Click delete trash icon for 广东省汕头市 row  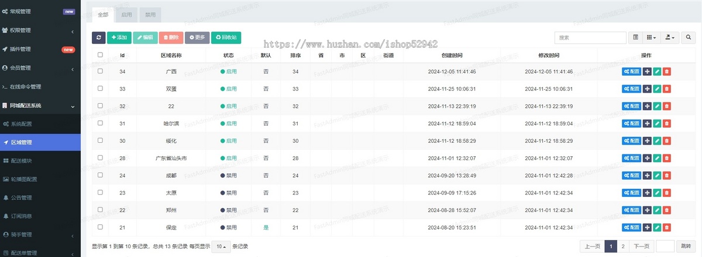[x=667, y=158]
